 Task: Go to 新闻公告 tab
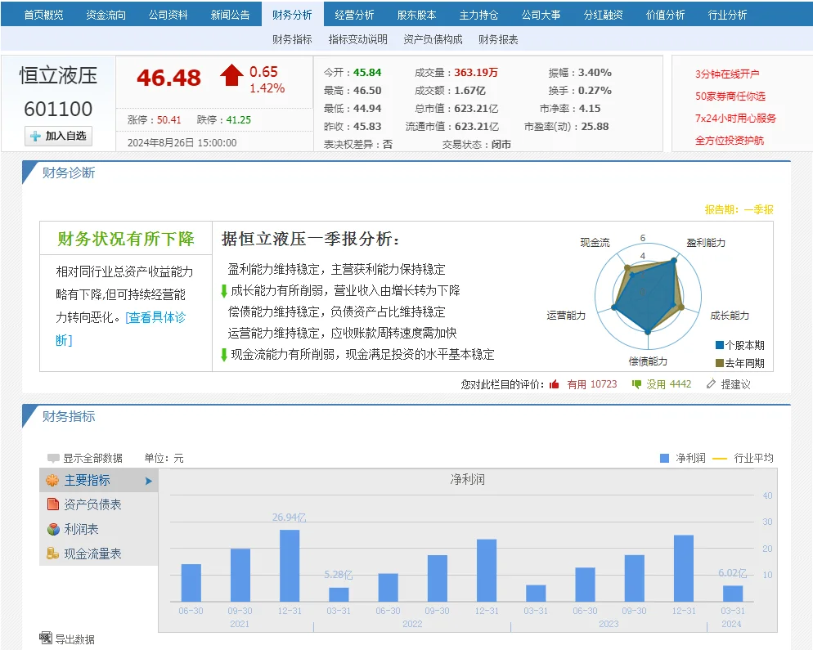click(230, 15)
